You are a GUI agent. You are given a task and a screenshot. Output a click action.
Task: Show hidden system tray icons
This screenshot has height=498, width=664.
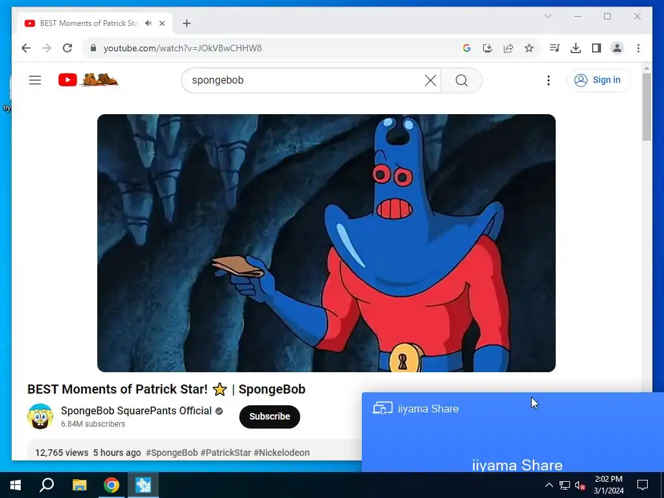(x=549, y=485)
